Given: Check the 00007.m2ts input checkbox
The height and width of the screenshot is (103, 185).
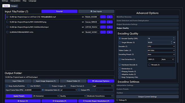Looking at the screenshot, I should point(7,32).
